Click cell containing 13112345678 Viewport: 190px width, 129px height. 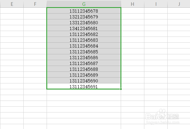(x=84, y=11)
